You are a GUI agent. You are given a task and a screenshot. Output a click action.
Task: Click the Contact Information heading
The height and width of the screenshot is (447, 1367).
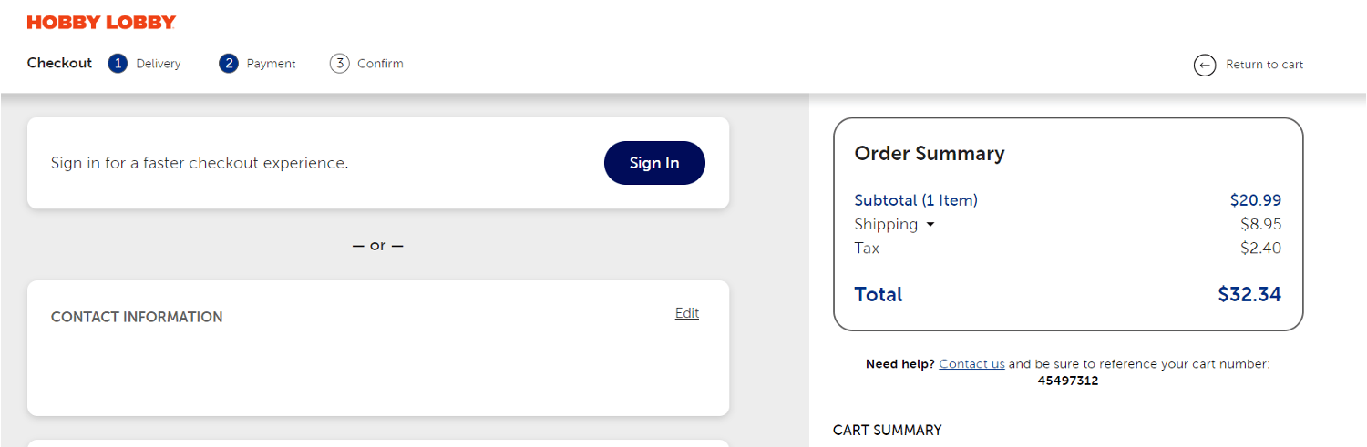(137, 317)
